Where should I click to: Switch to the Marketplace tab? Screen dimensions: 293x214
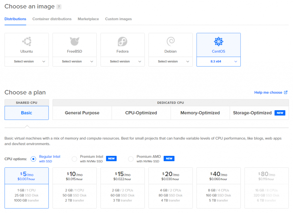(x=88, y=19)
